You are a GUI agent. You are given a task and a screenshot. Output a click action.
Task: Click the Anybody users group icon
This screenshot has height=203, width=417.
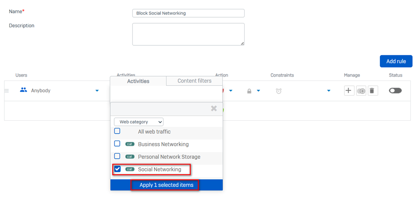point(24,90)
